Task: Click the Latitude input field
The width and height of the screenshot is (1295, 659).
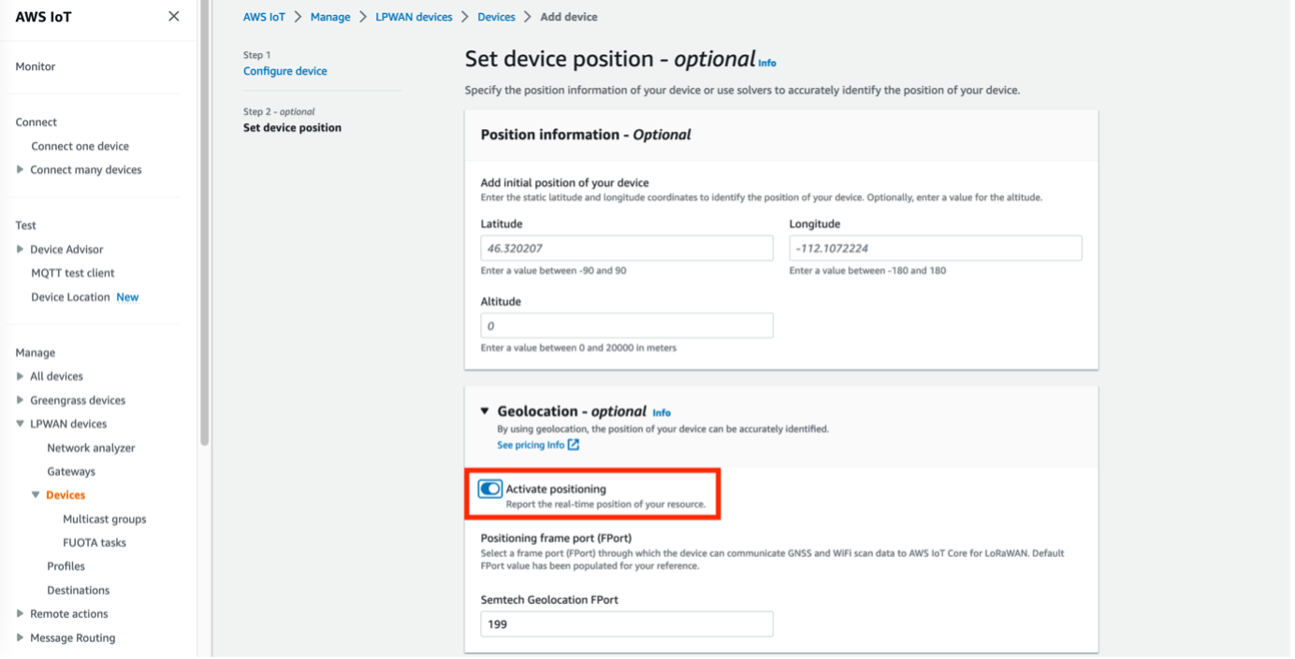Action: [627, 249]
